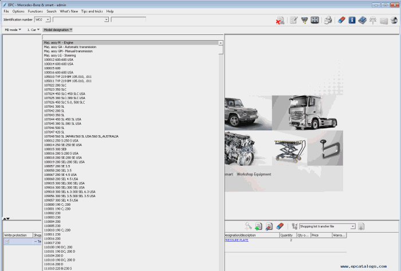The height and width of the screenshot is (271, 401).
Task: Click the third identification number input field
Action: pyautogui.click(x=128, y=19)
